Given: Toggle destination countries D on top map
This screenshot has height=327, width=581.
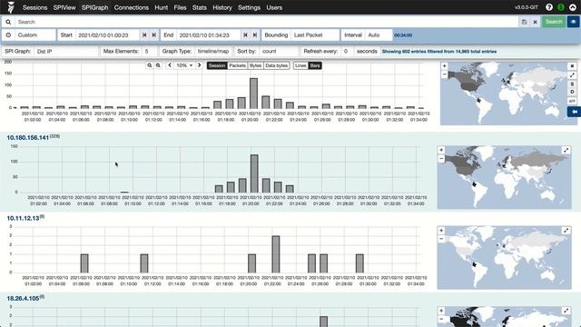Looking at the screenshot, I should click(572, 92).
